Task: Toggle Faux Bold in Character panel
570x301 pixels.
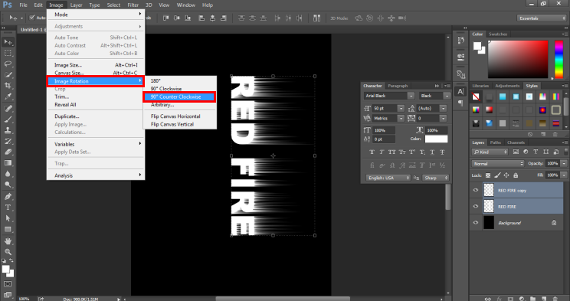Action: point(372,152)
